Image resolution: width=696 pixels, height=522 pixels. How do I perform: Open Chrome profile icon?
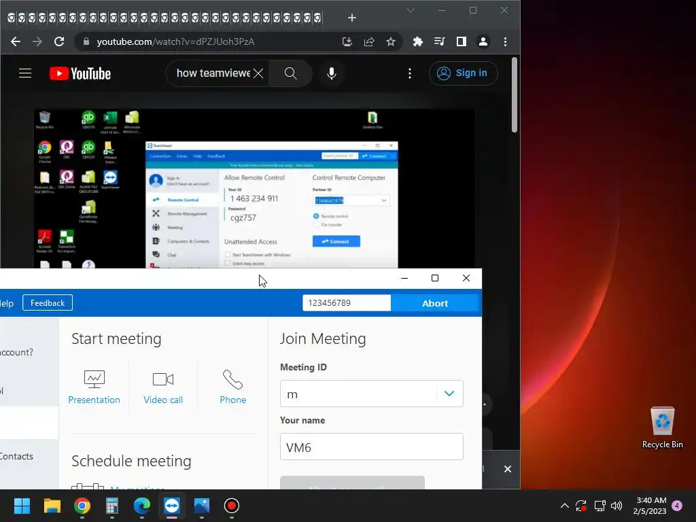pyautogui.click(x=483, y=41)
